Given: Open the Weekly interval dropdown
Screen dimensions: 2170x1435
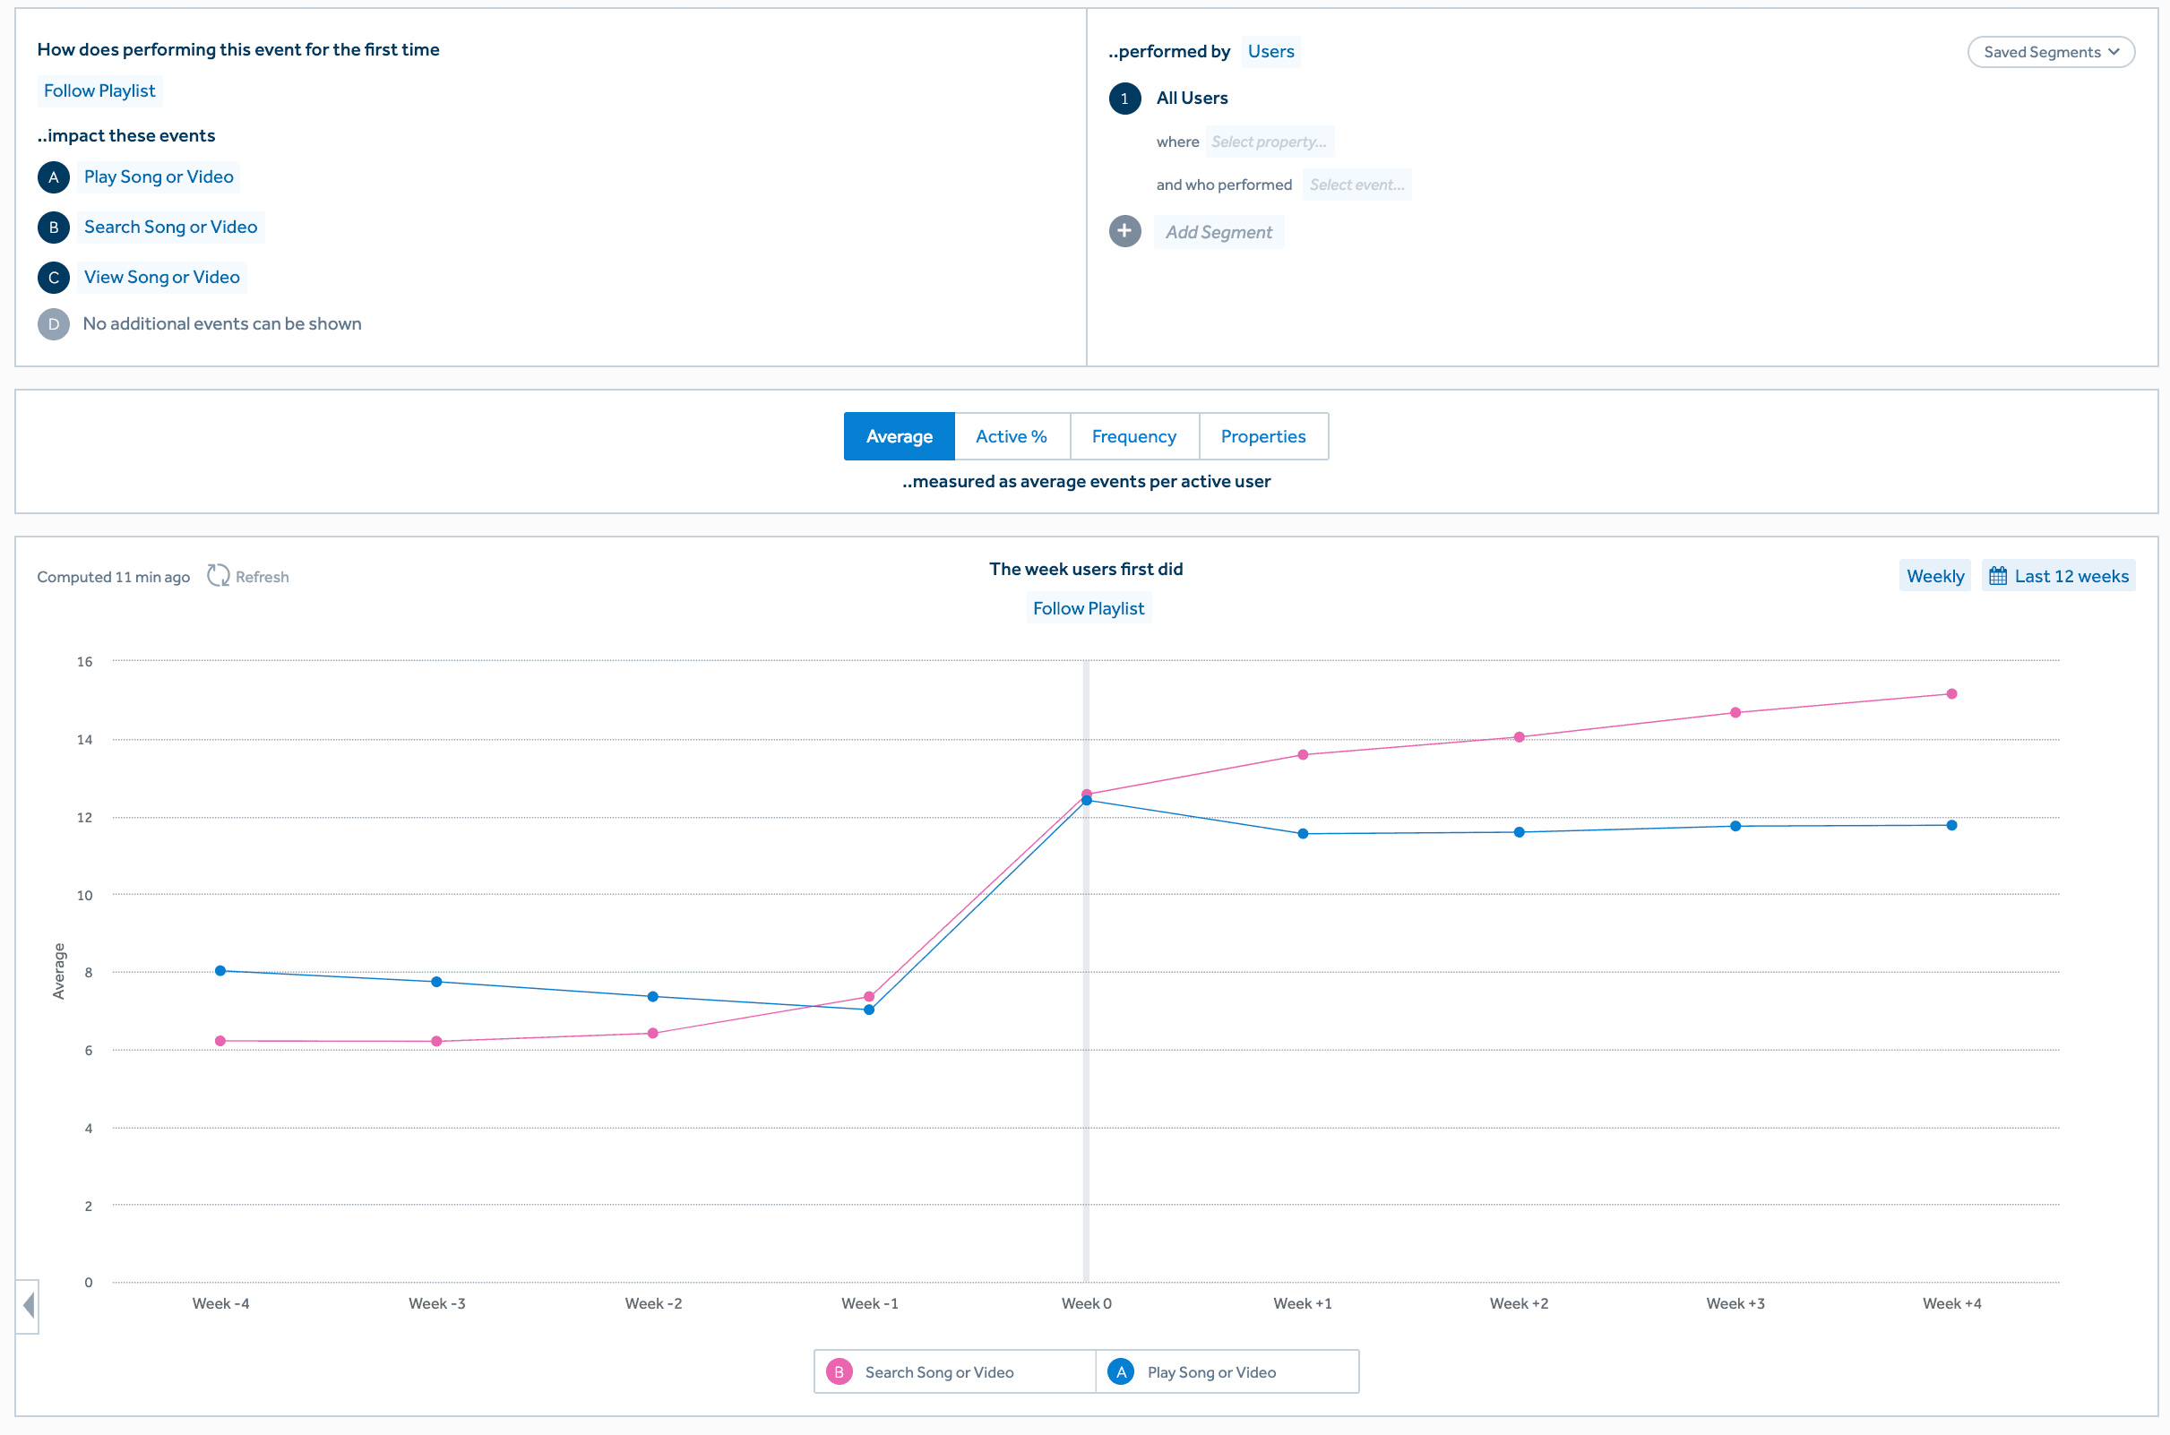Looking at the screenshot, I should click(1934, 576).
